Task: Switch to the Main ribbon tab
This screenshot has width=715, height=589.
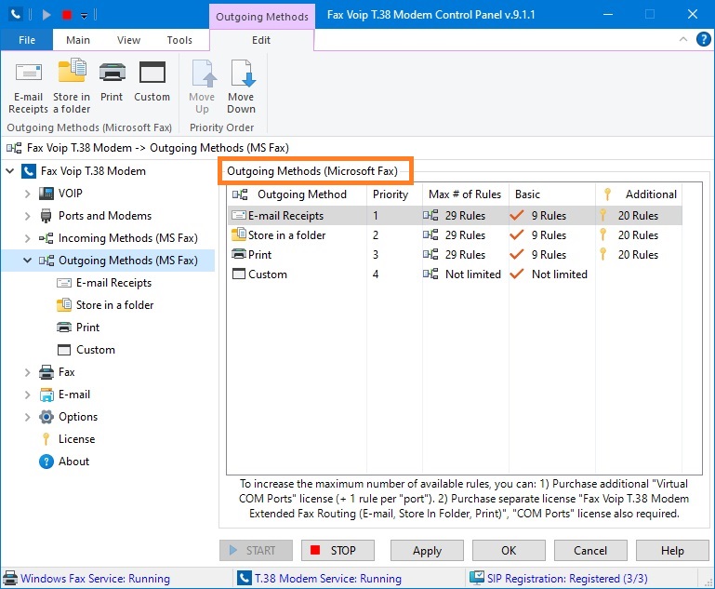Action: pos(78,40)
